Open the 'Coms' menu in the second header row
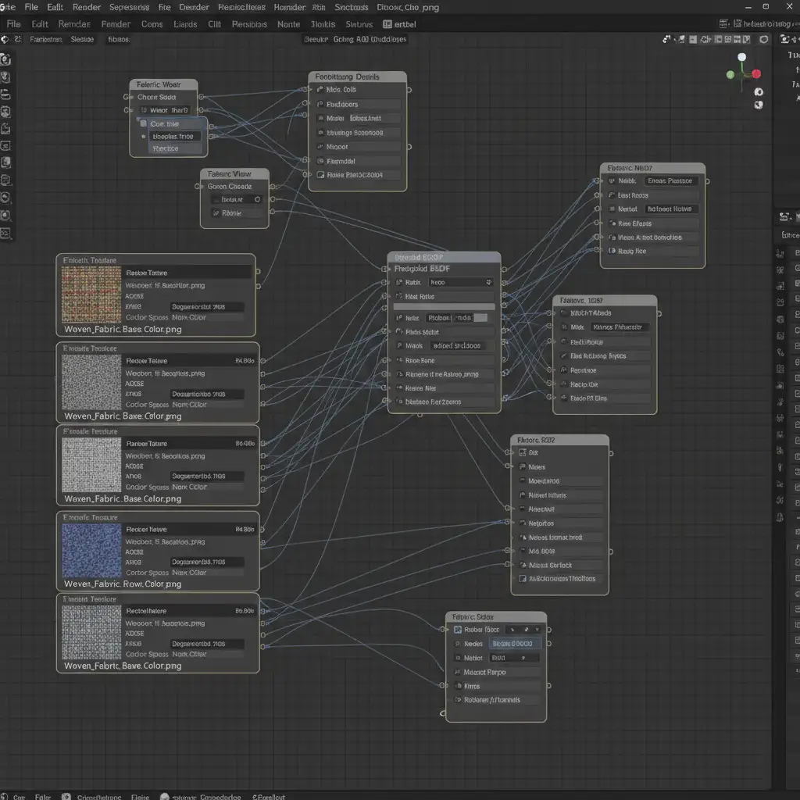Screen dimensions: 800x800 click(x=152, y=24)
